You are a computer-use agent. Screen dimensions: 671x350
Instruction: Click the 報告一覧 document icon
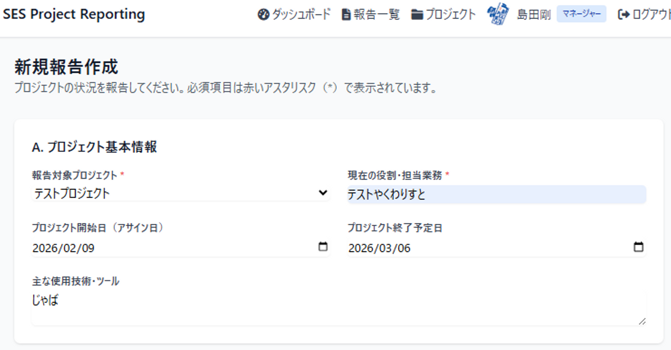[346, 15]
